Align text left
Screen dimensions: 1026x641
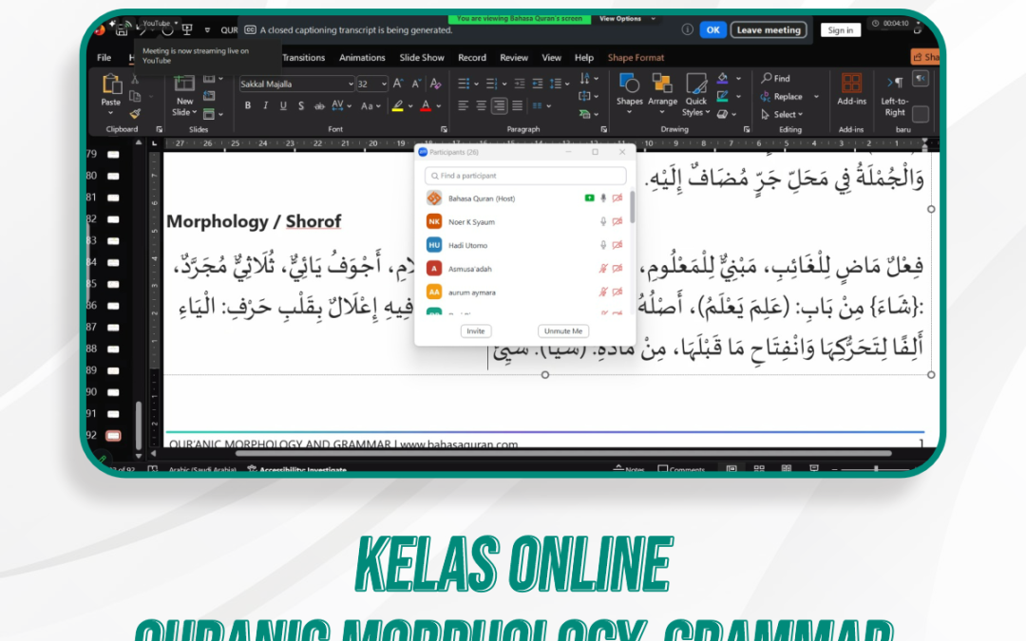pyautogui.click(x=464, y=105)
